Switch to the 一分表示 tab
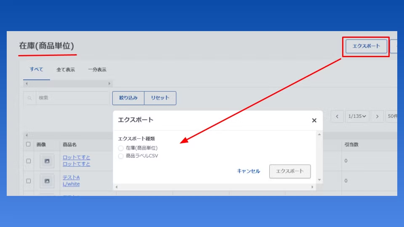 click(97, 70)
